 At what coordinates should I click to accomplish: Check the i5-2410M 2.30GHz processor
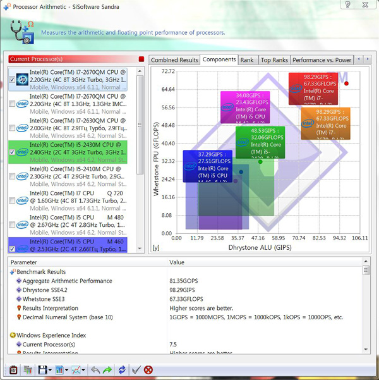[12, 176]
